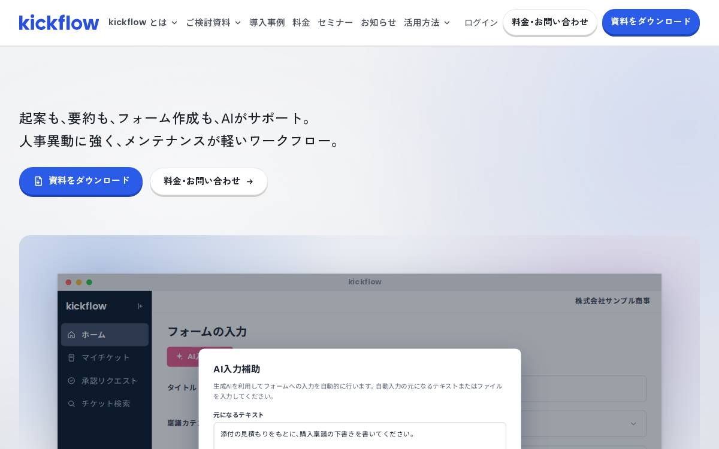The image size is (719, 449).
Task: Expand the kickflow とは menu chevron
Action: tap(174, 23)
